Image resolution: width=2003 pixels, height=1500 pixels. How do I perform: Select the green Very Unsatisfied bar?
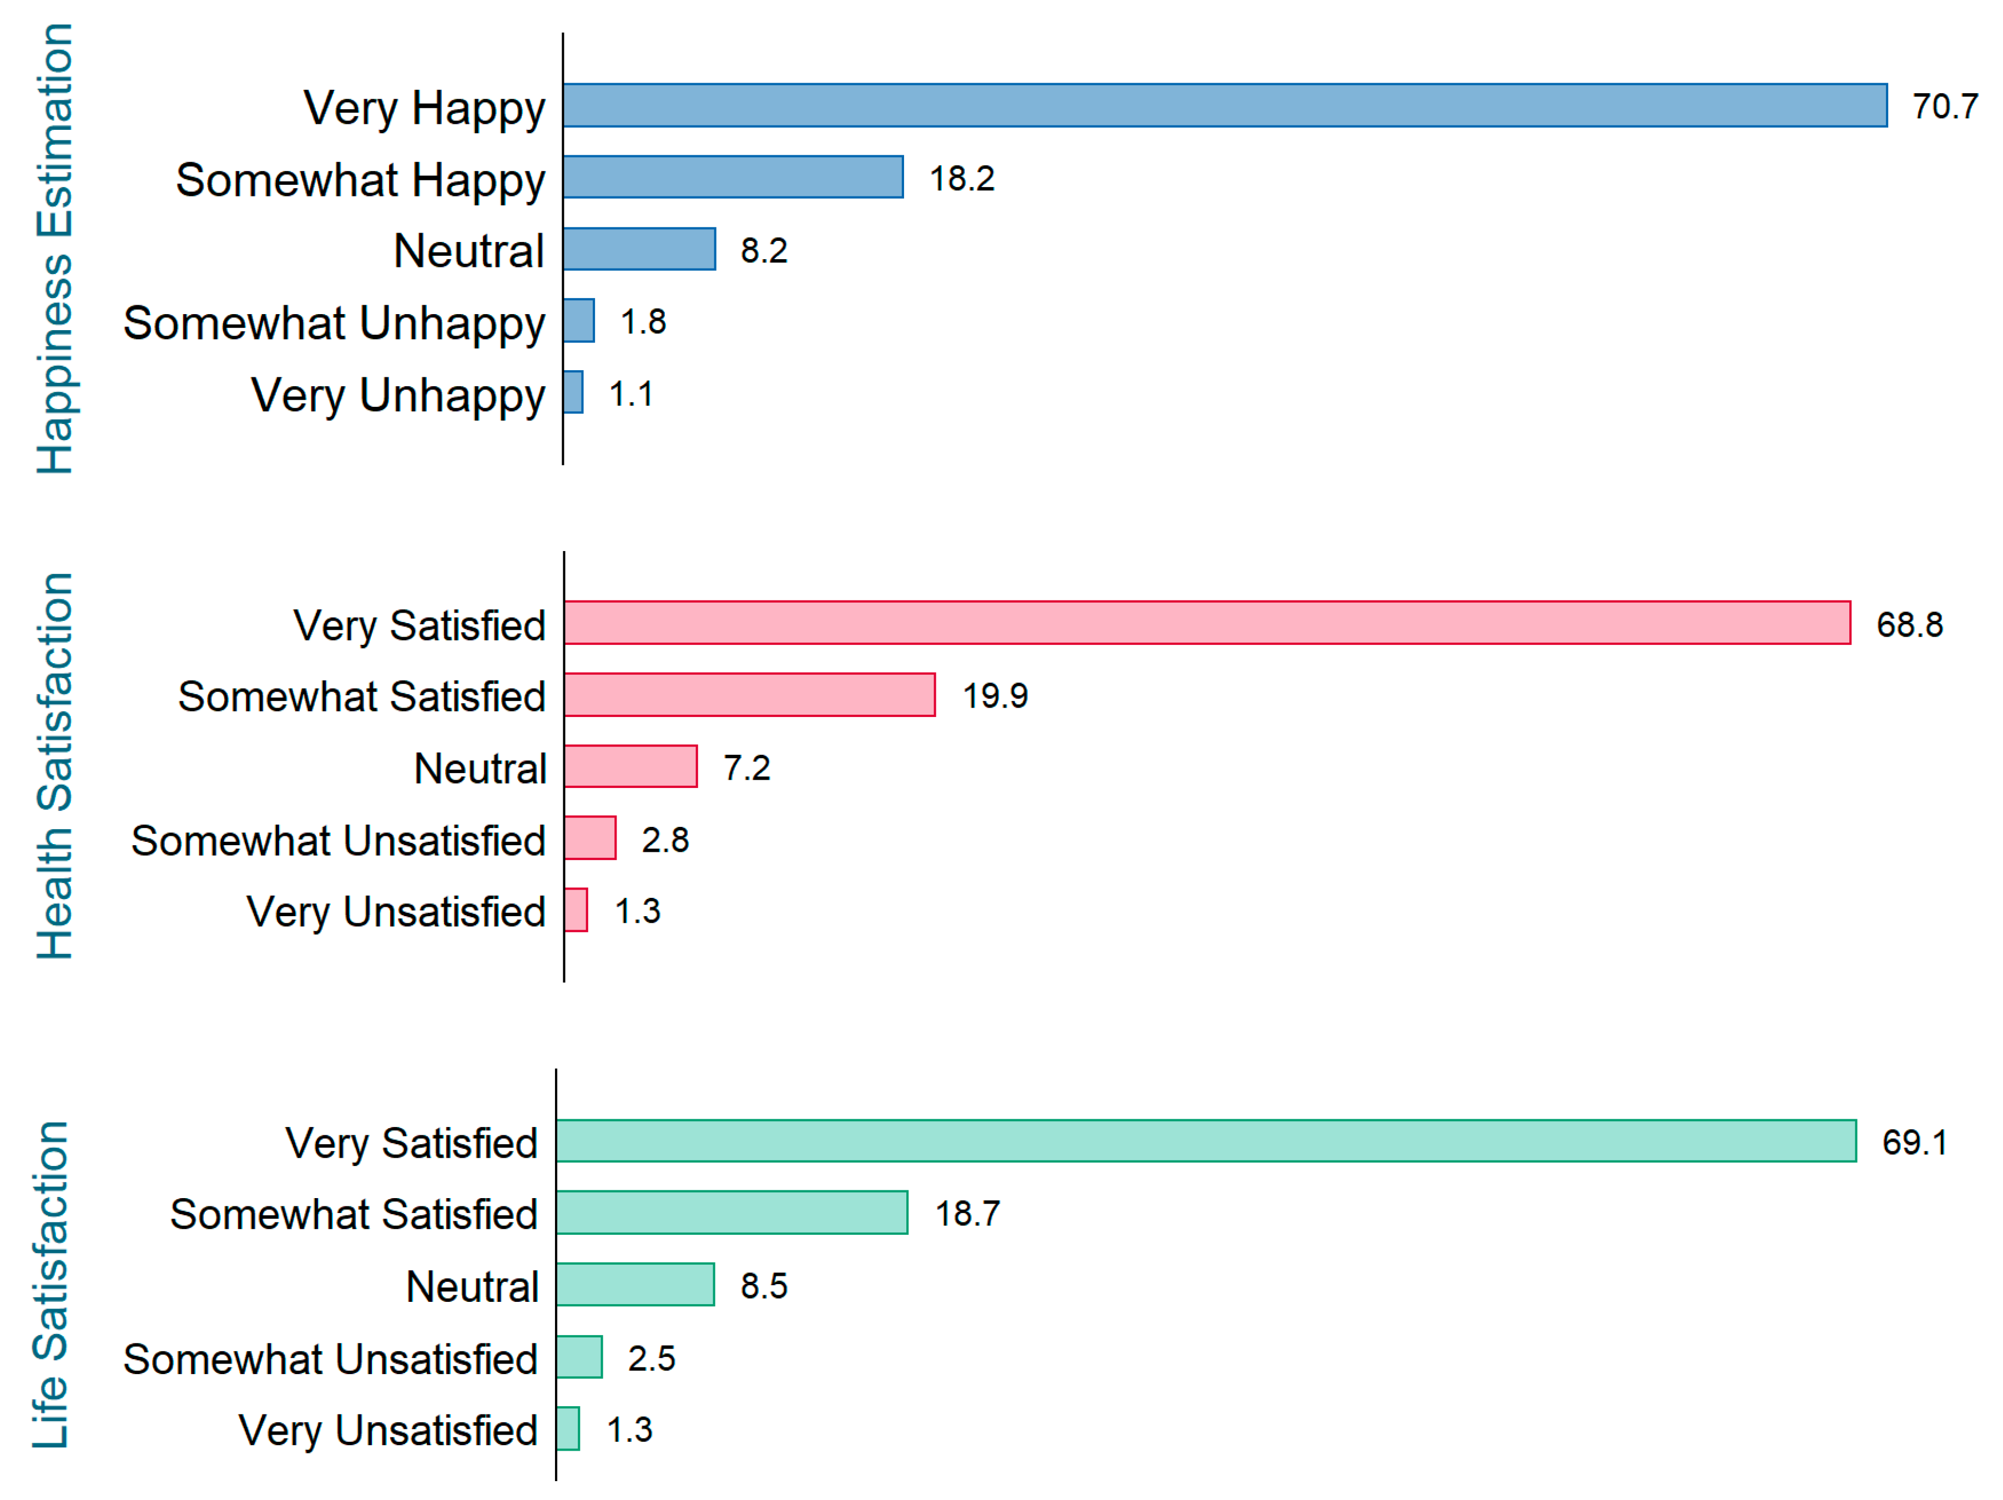tap(568, 1428)
